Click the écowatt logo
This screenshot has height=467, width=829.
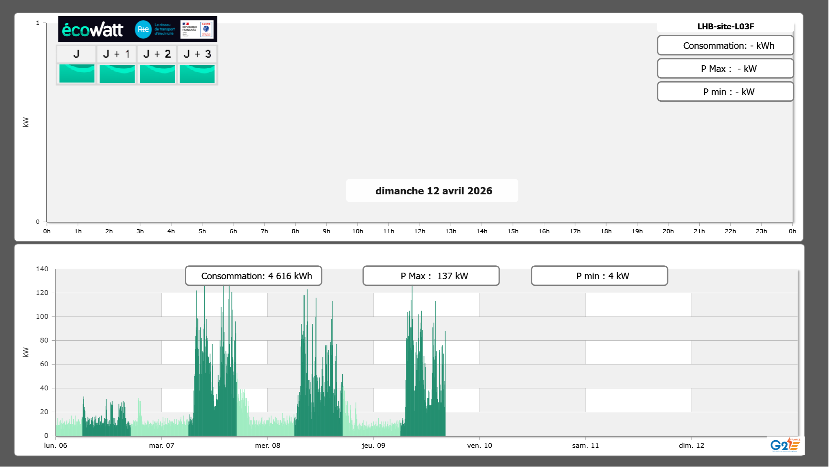tap(93, 30)
